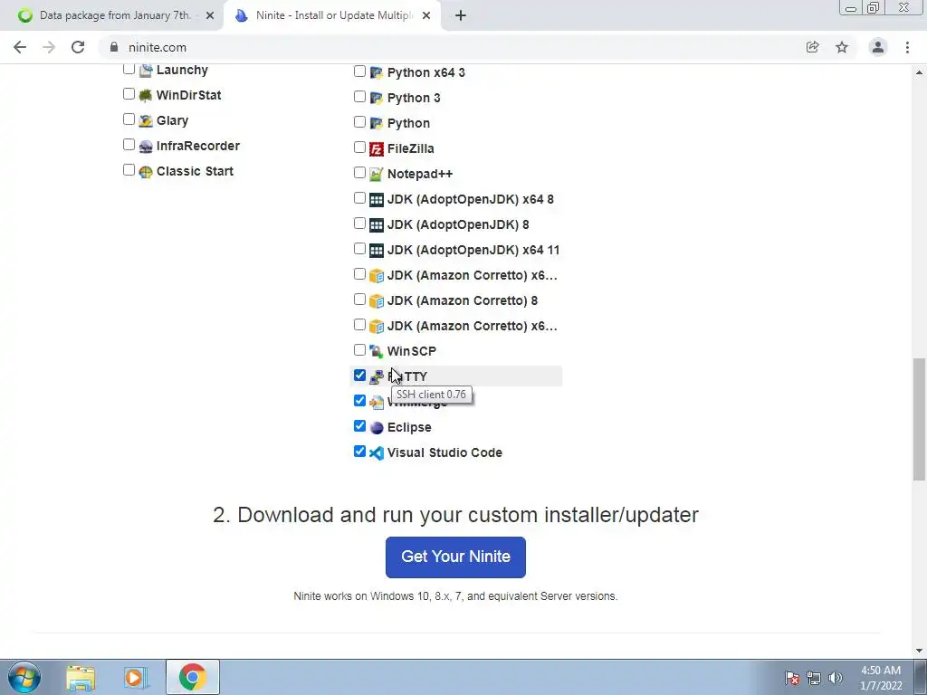Check the Launchy checkbox

click(129, 69)
